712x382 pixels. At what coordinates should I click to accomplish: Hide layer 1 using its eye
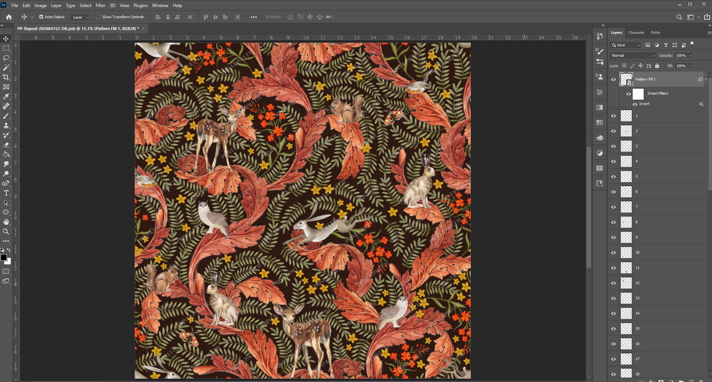click(613, 116)
